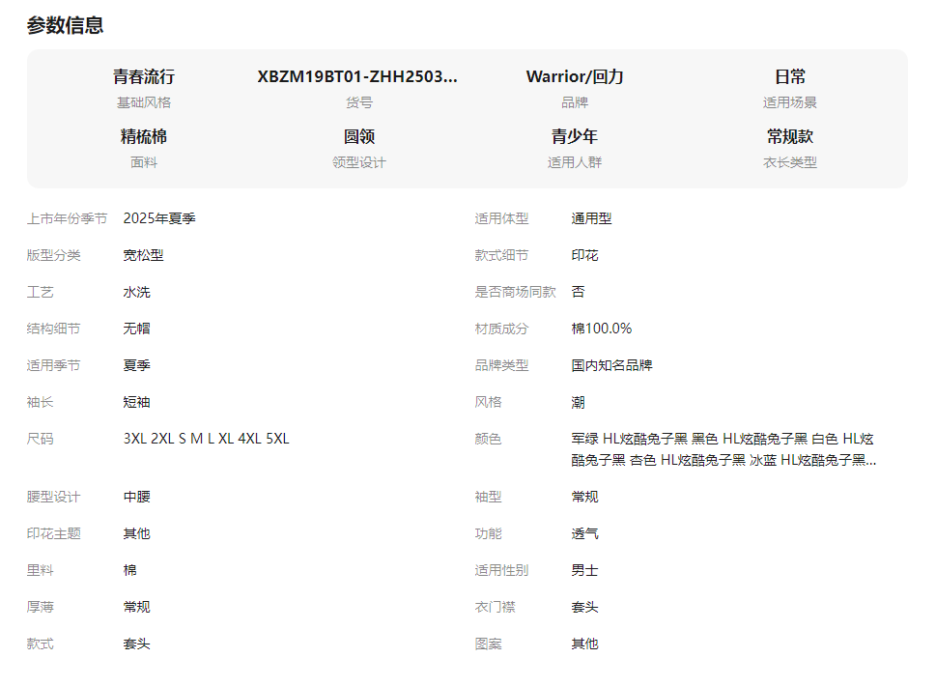Click the 棉100.0% material composition value

pos(601,329)
